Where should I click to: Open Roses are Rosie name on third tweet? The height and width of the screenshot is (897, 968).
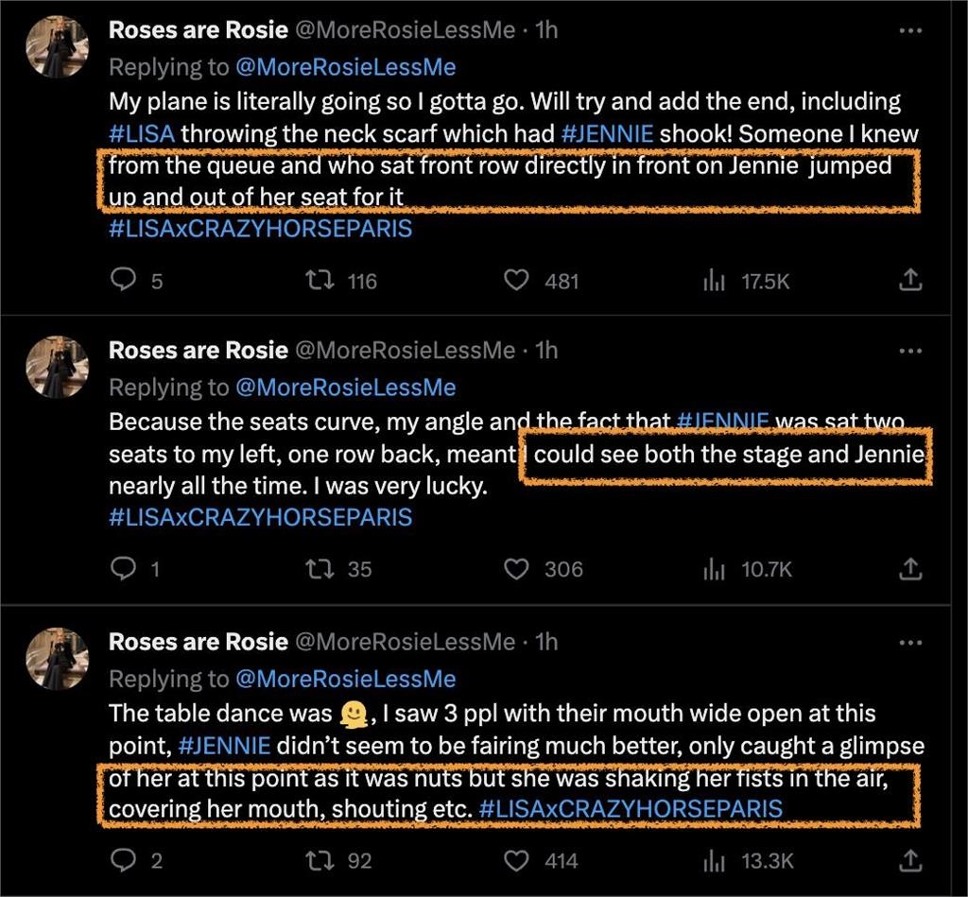point(198,642)
